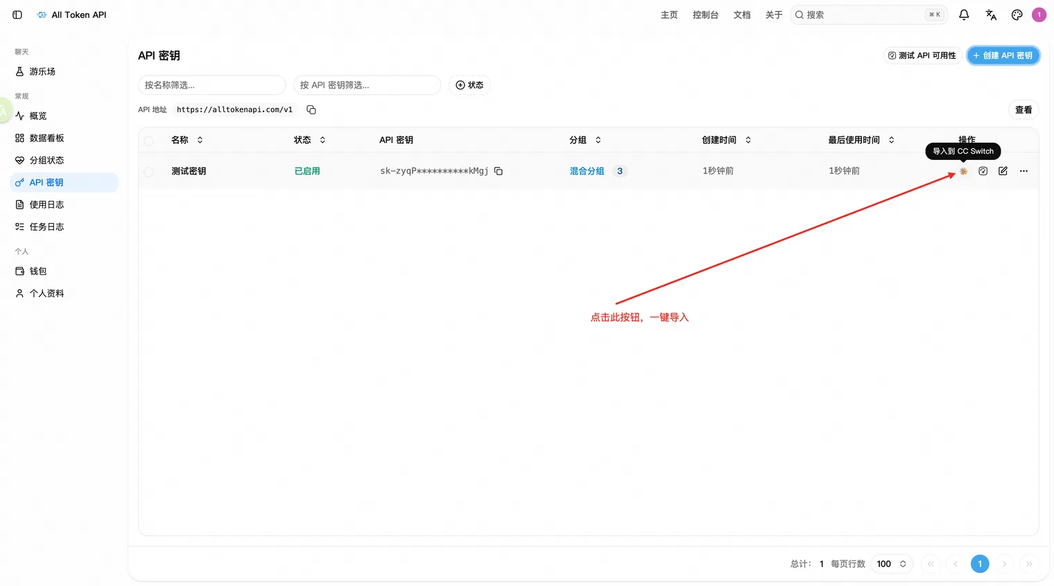1054x586 pixels.
Task: Check the 测试密钥 row checkbox
Action: 148,172
